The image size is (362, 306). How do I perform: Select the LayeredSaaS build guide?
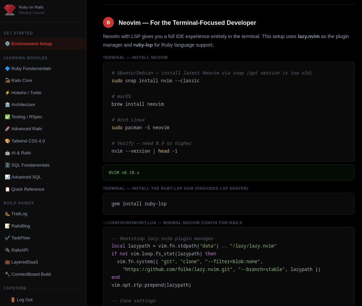43,262
